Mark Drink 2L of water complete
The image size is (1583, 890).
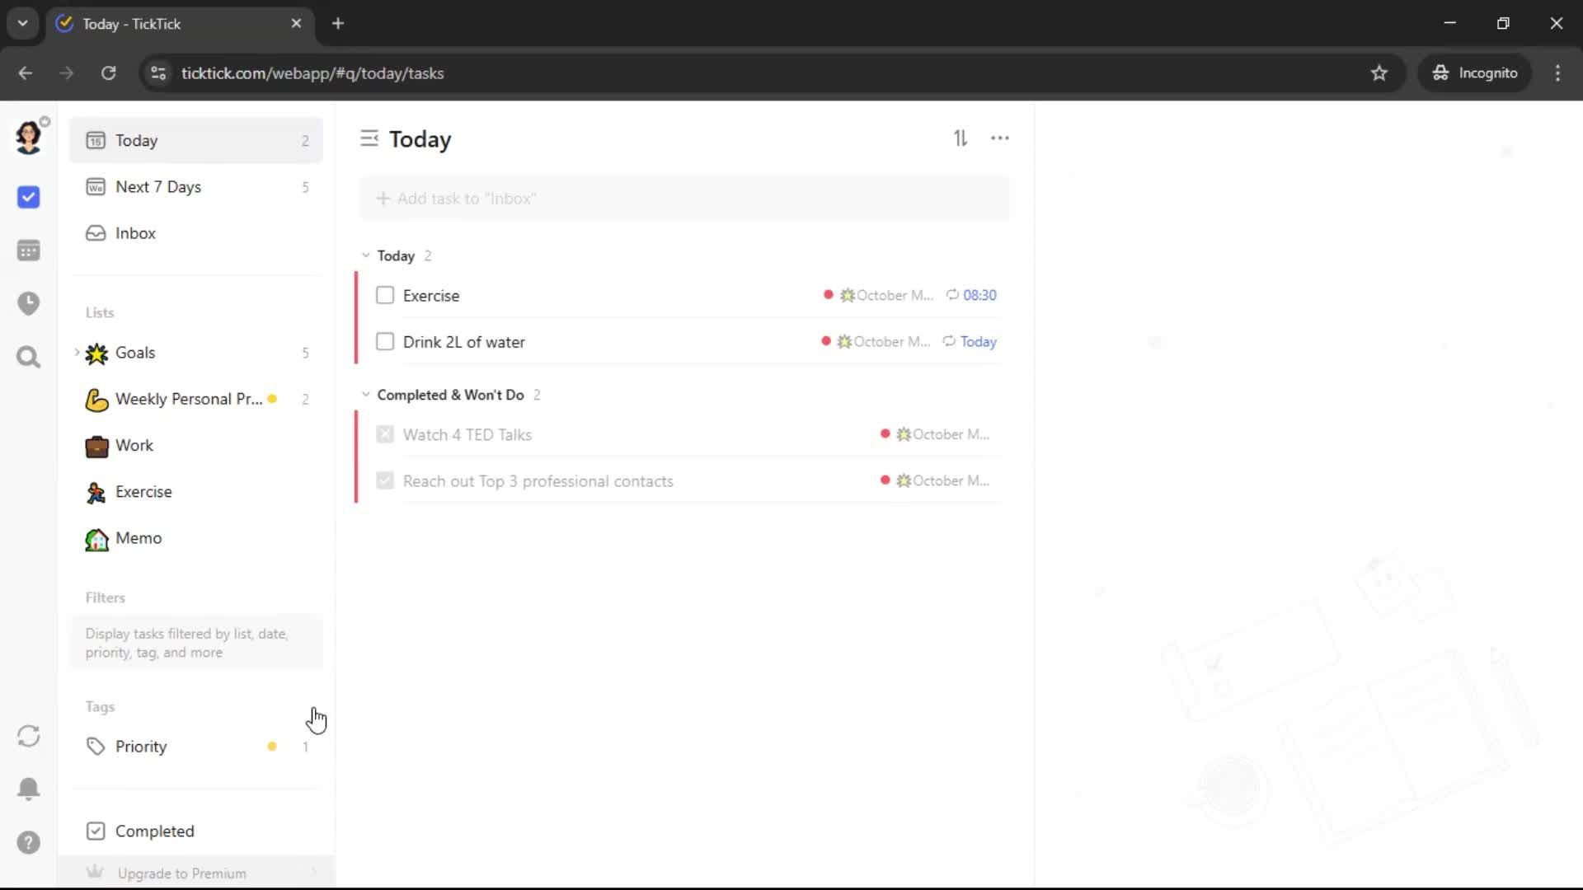click(385, 341)
